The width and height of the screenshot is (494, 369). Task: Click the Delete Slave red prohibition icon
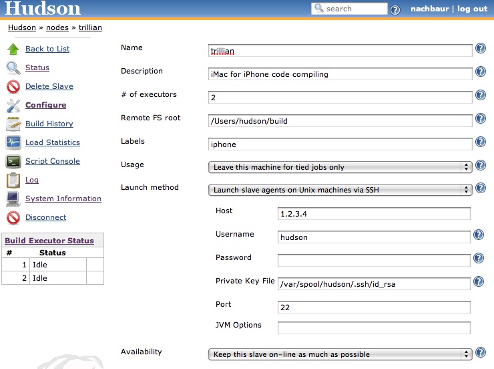(13, 86)
